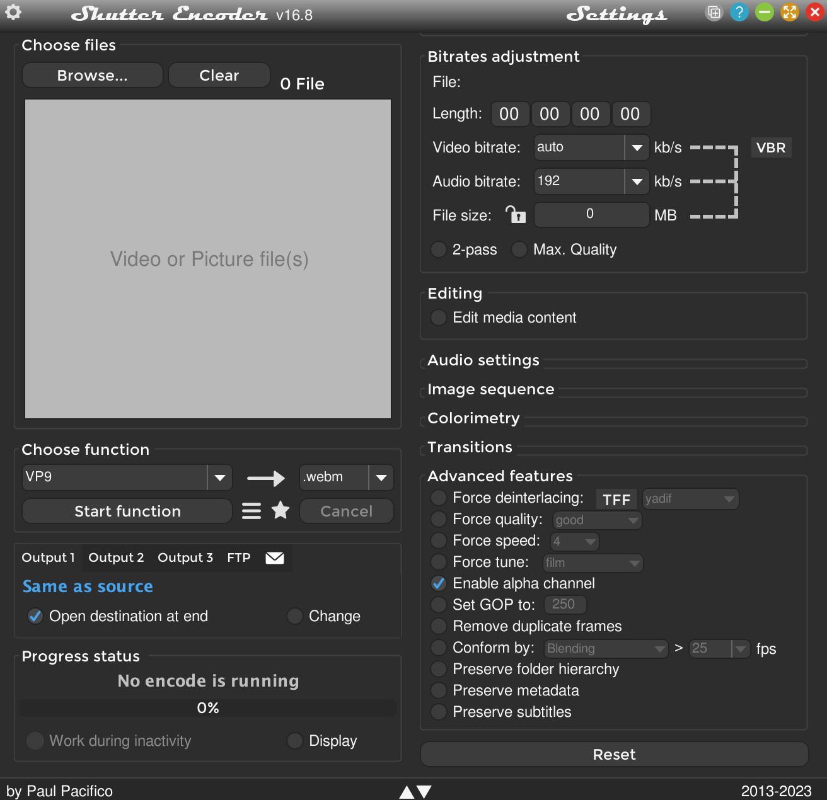Click the file size lock icon

coord(515,215)
